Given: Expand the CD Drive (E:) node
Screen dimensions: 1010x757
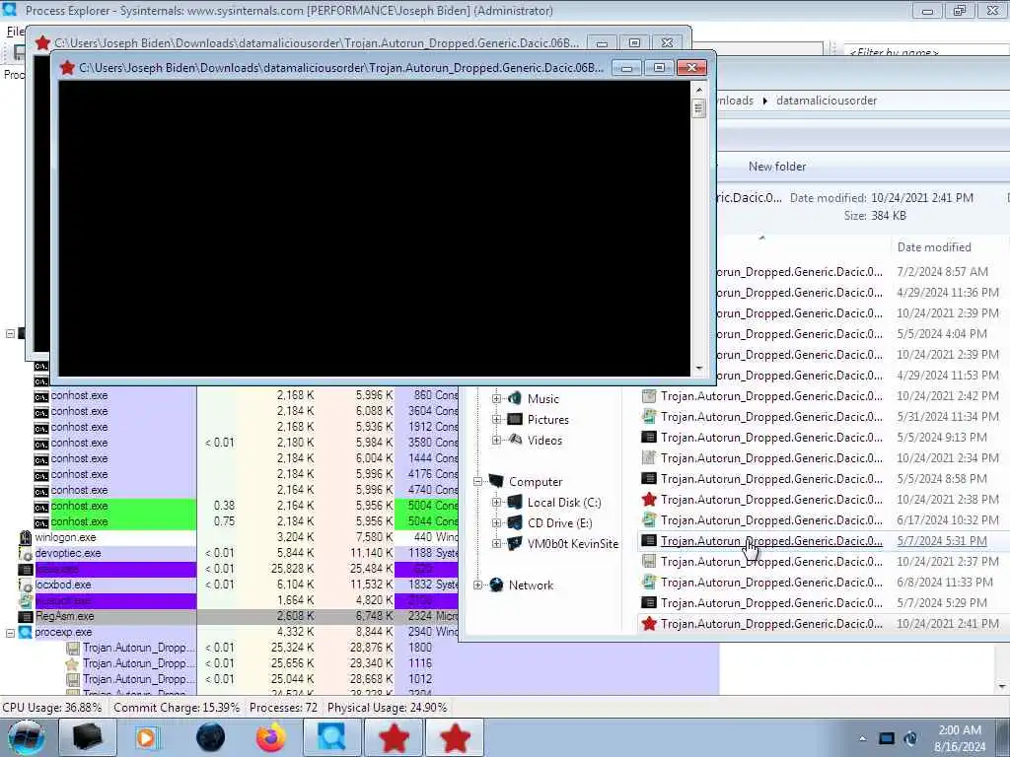Looking at the screenshot, I should [x=496, y=522].
